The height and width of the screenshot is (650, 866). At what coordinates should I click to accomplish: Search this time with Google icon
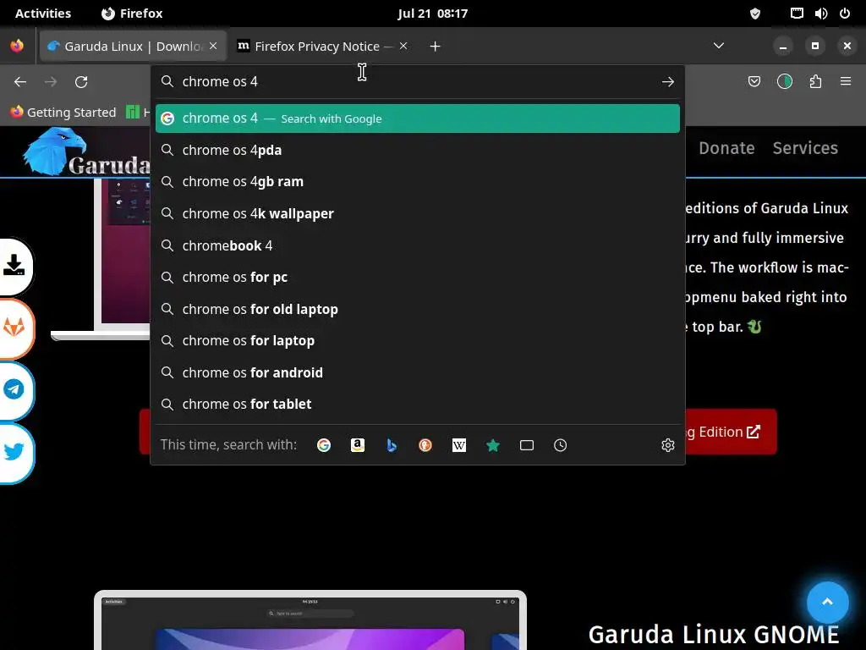324,445
